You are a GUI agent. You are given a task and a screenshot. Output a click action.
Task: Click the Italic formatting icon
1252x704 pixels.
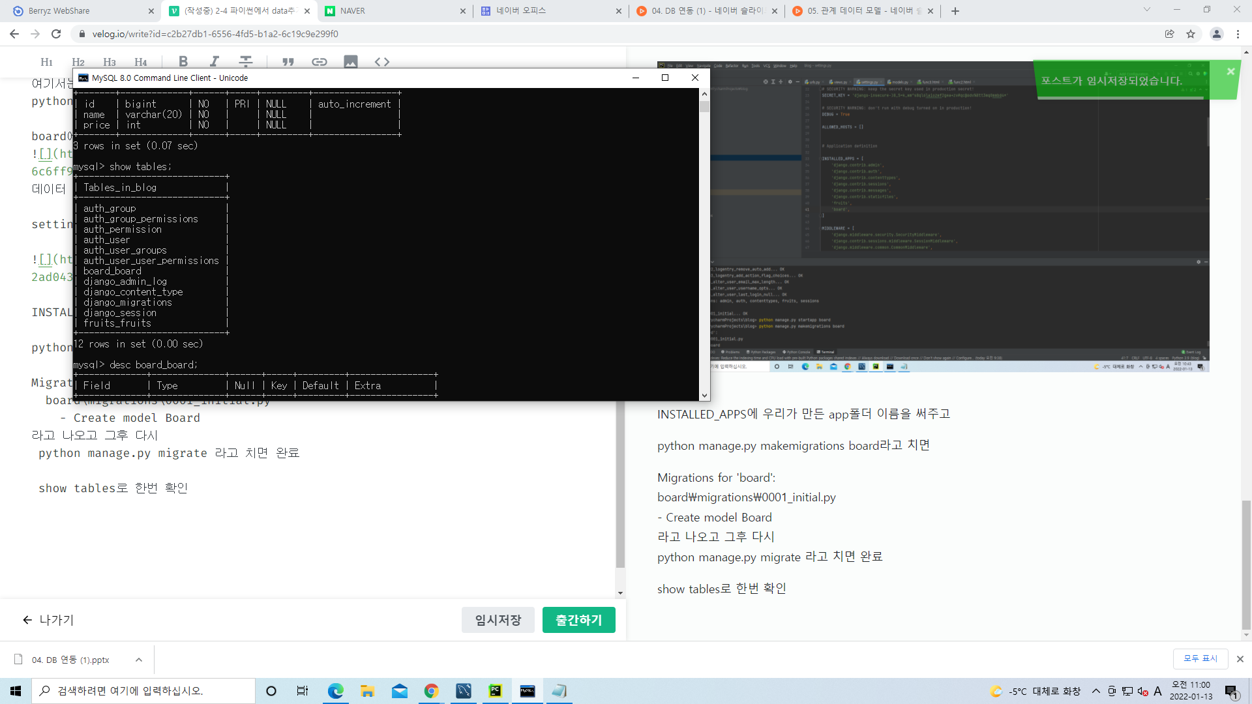coord(214,61)
